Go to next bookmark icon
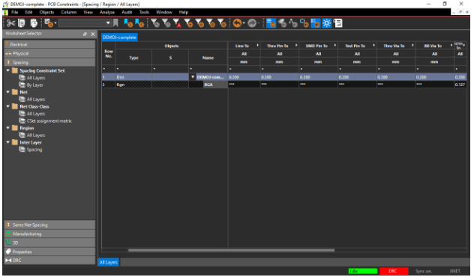 click(x=128, y=23)
